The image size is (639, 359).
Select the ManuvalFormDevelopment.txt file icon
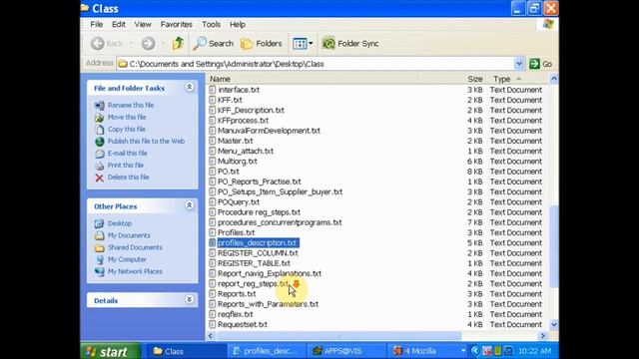(213, 131)
